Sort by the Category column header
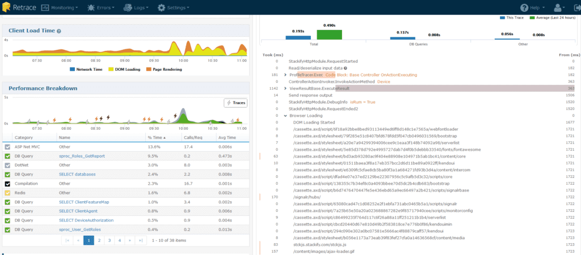Viewport: 581px width, 255px height. click(x=23, y=138)
